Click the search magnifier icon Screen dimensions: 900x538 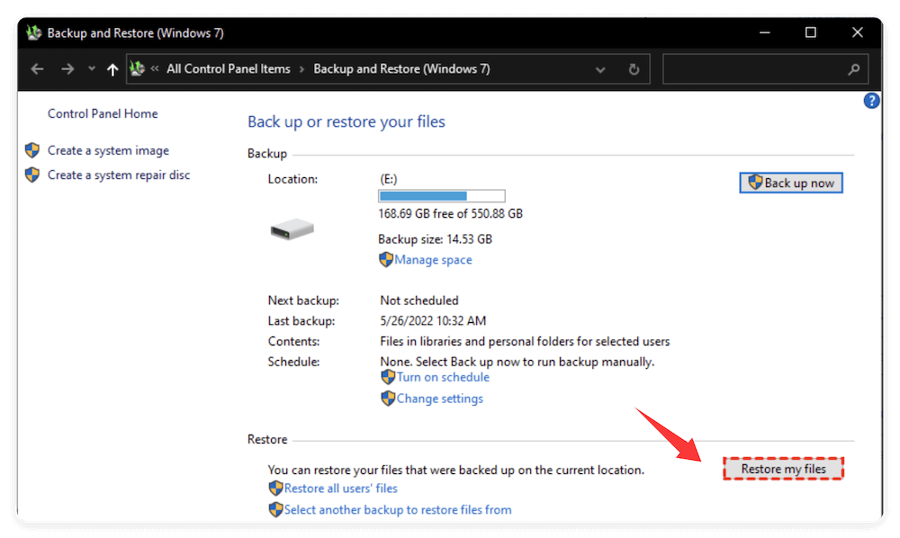(x=853, y=68)
